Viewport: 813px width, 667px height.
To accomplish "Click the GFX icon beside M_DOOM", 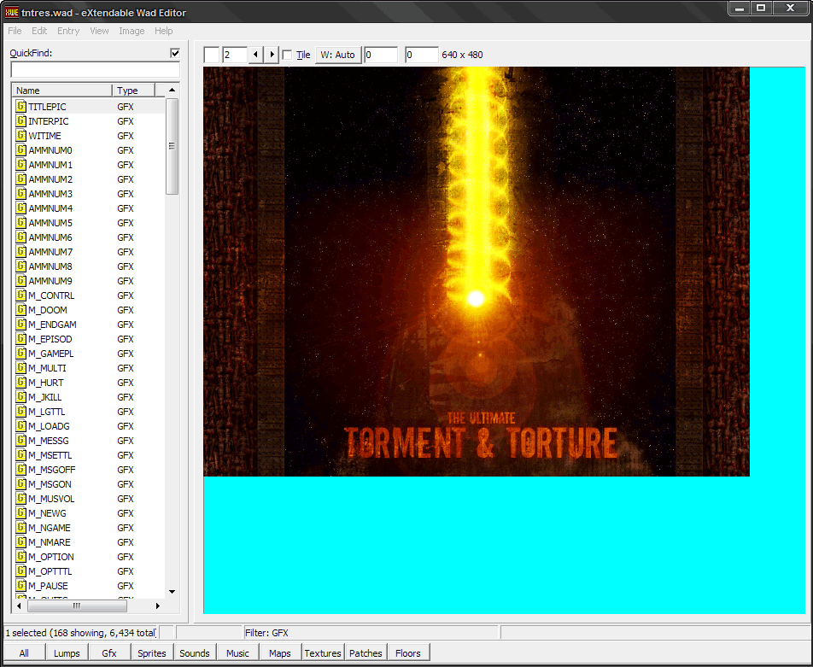I will [20, 310].
